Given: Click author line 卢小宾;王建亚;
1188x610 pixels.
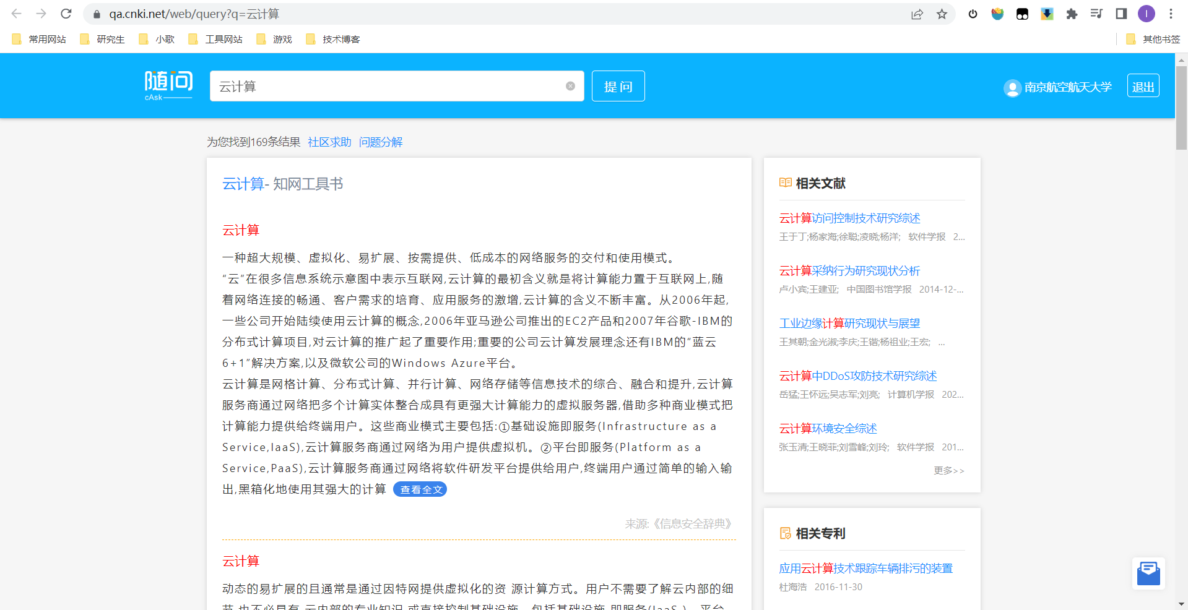Looking at the screenshot, I should 809,289.
